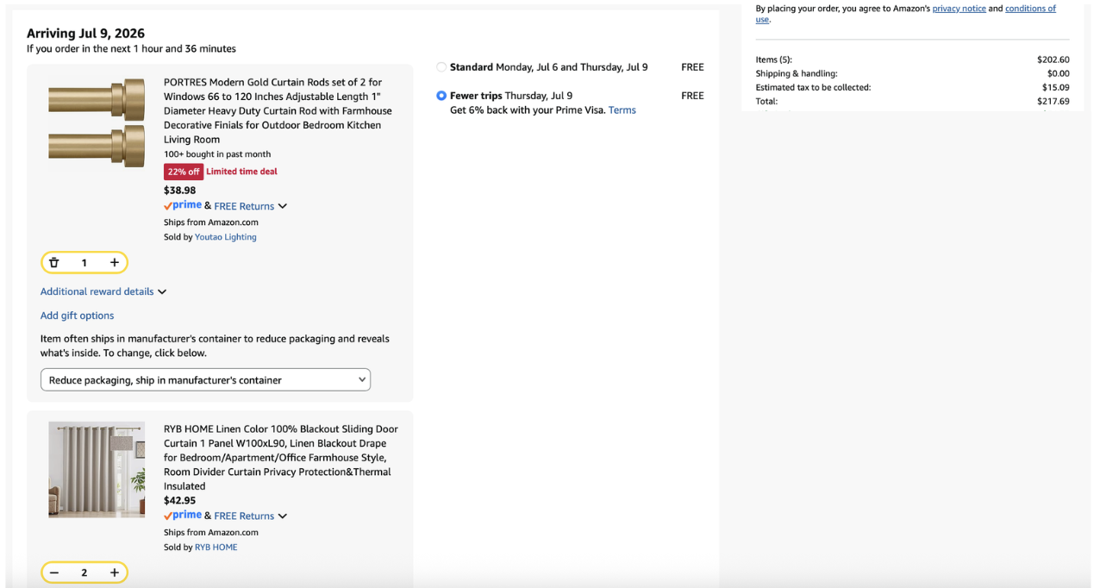Image resolution: width=1100 pixels, height=588 pixels.
Task: Click the Arriving Jul 9, 2026 heading
Action: point(85,34)
